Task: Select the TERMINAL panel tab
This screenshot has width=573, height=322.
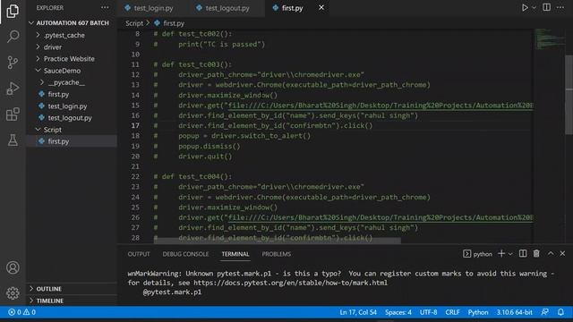Action: click(235, 254)
